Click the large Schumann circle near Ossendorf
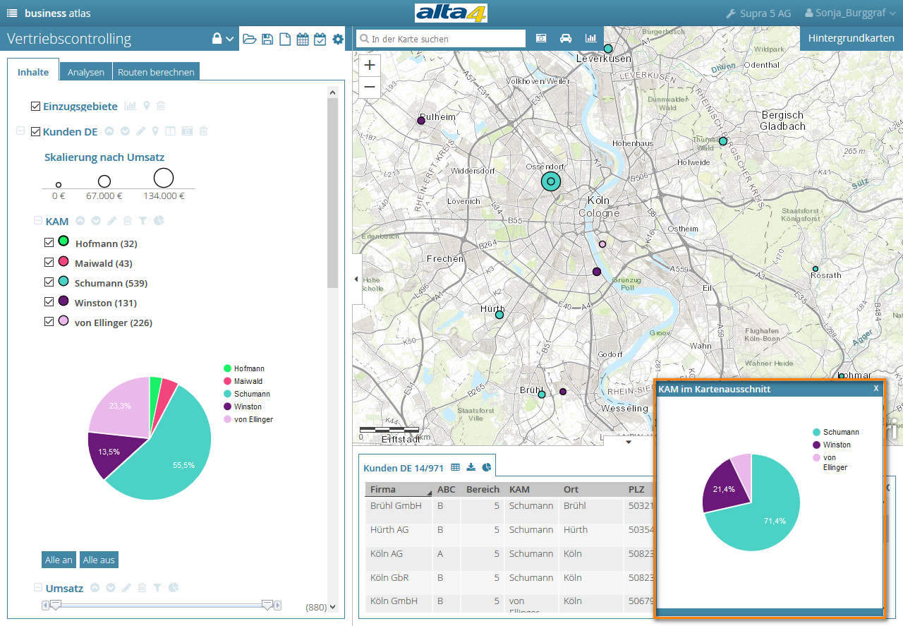 point(551,181)
